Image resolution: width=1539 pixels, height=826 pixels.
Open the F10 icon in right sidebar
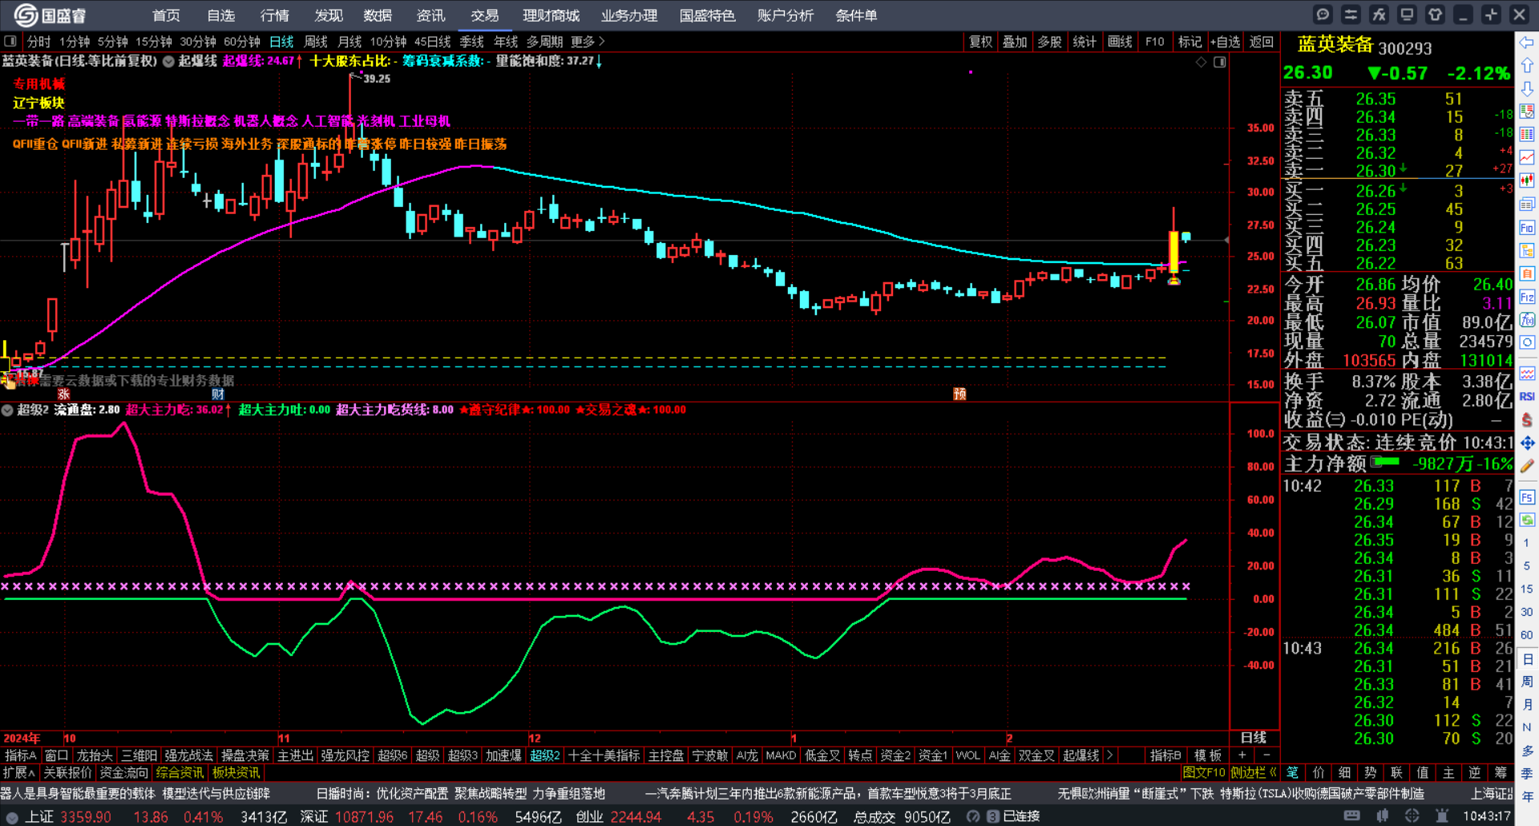click(1527, 228)
